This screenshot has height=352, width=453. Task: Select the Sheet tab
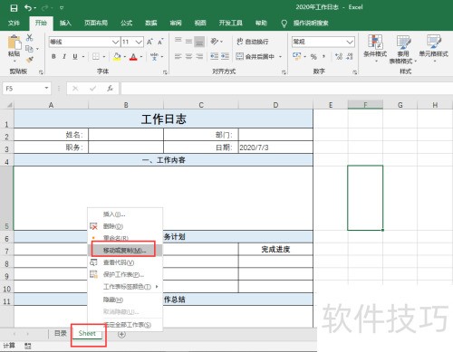pos(87,333)
